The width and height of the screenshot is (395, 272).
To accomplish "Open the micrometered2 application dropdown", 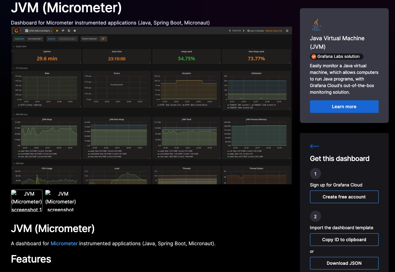I will coord(35,39).
